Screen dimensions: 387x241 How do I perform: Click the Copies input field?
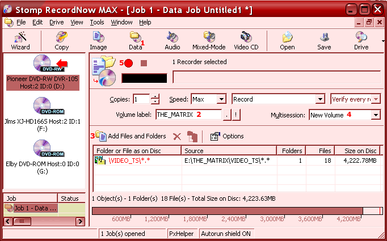pos(141,99)
